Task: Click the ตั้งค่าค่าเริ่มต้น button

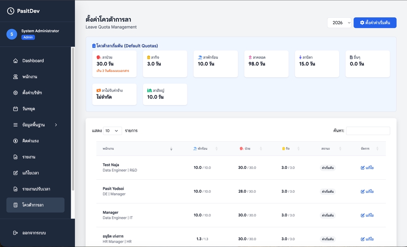Action: pyautogui.click(x=375, y=22)
